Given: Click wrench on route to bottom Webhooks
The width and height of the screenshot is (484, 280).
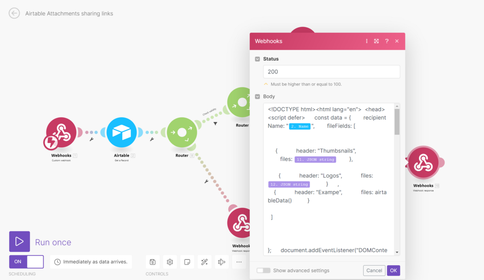Looking at the screenshot, I should click(206, 181).
